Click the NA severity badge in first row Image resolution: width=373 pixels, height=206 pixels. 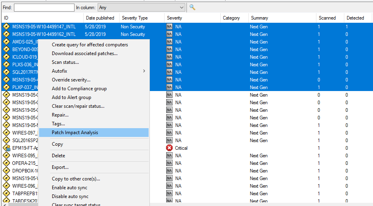click(x=169, y=27)
